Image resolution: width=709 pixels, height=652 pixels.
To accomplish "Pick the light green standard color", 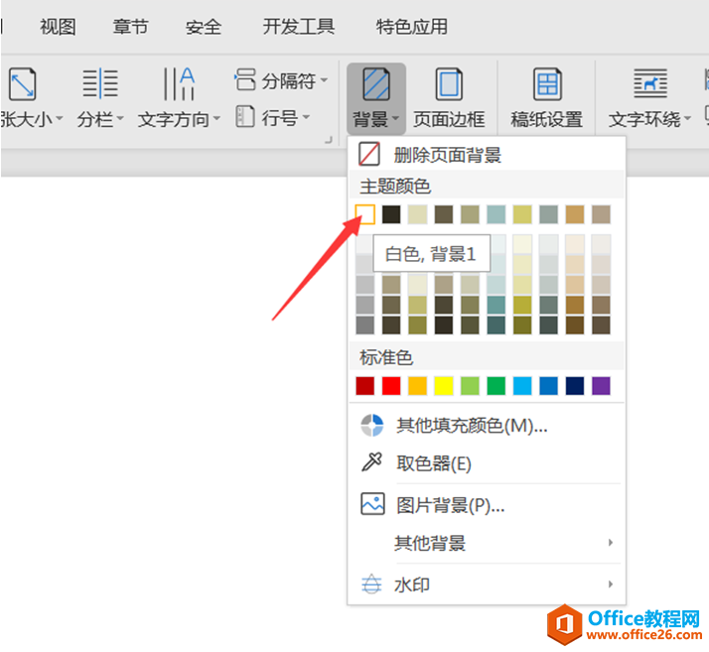I will click(x=470, y=386).
